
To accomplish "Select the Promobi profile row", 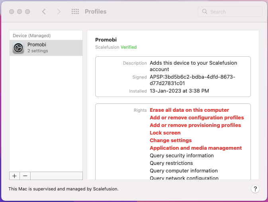I will click(46, 48).
